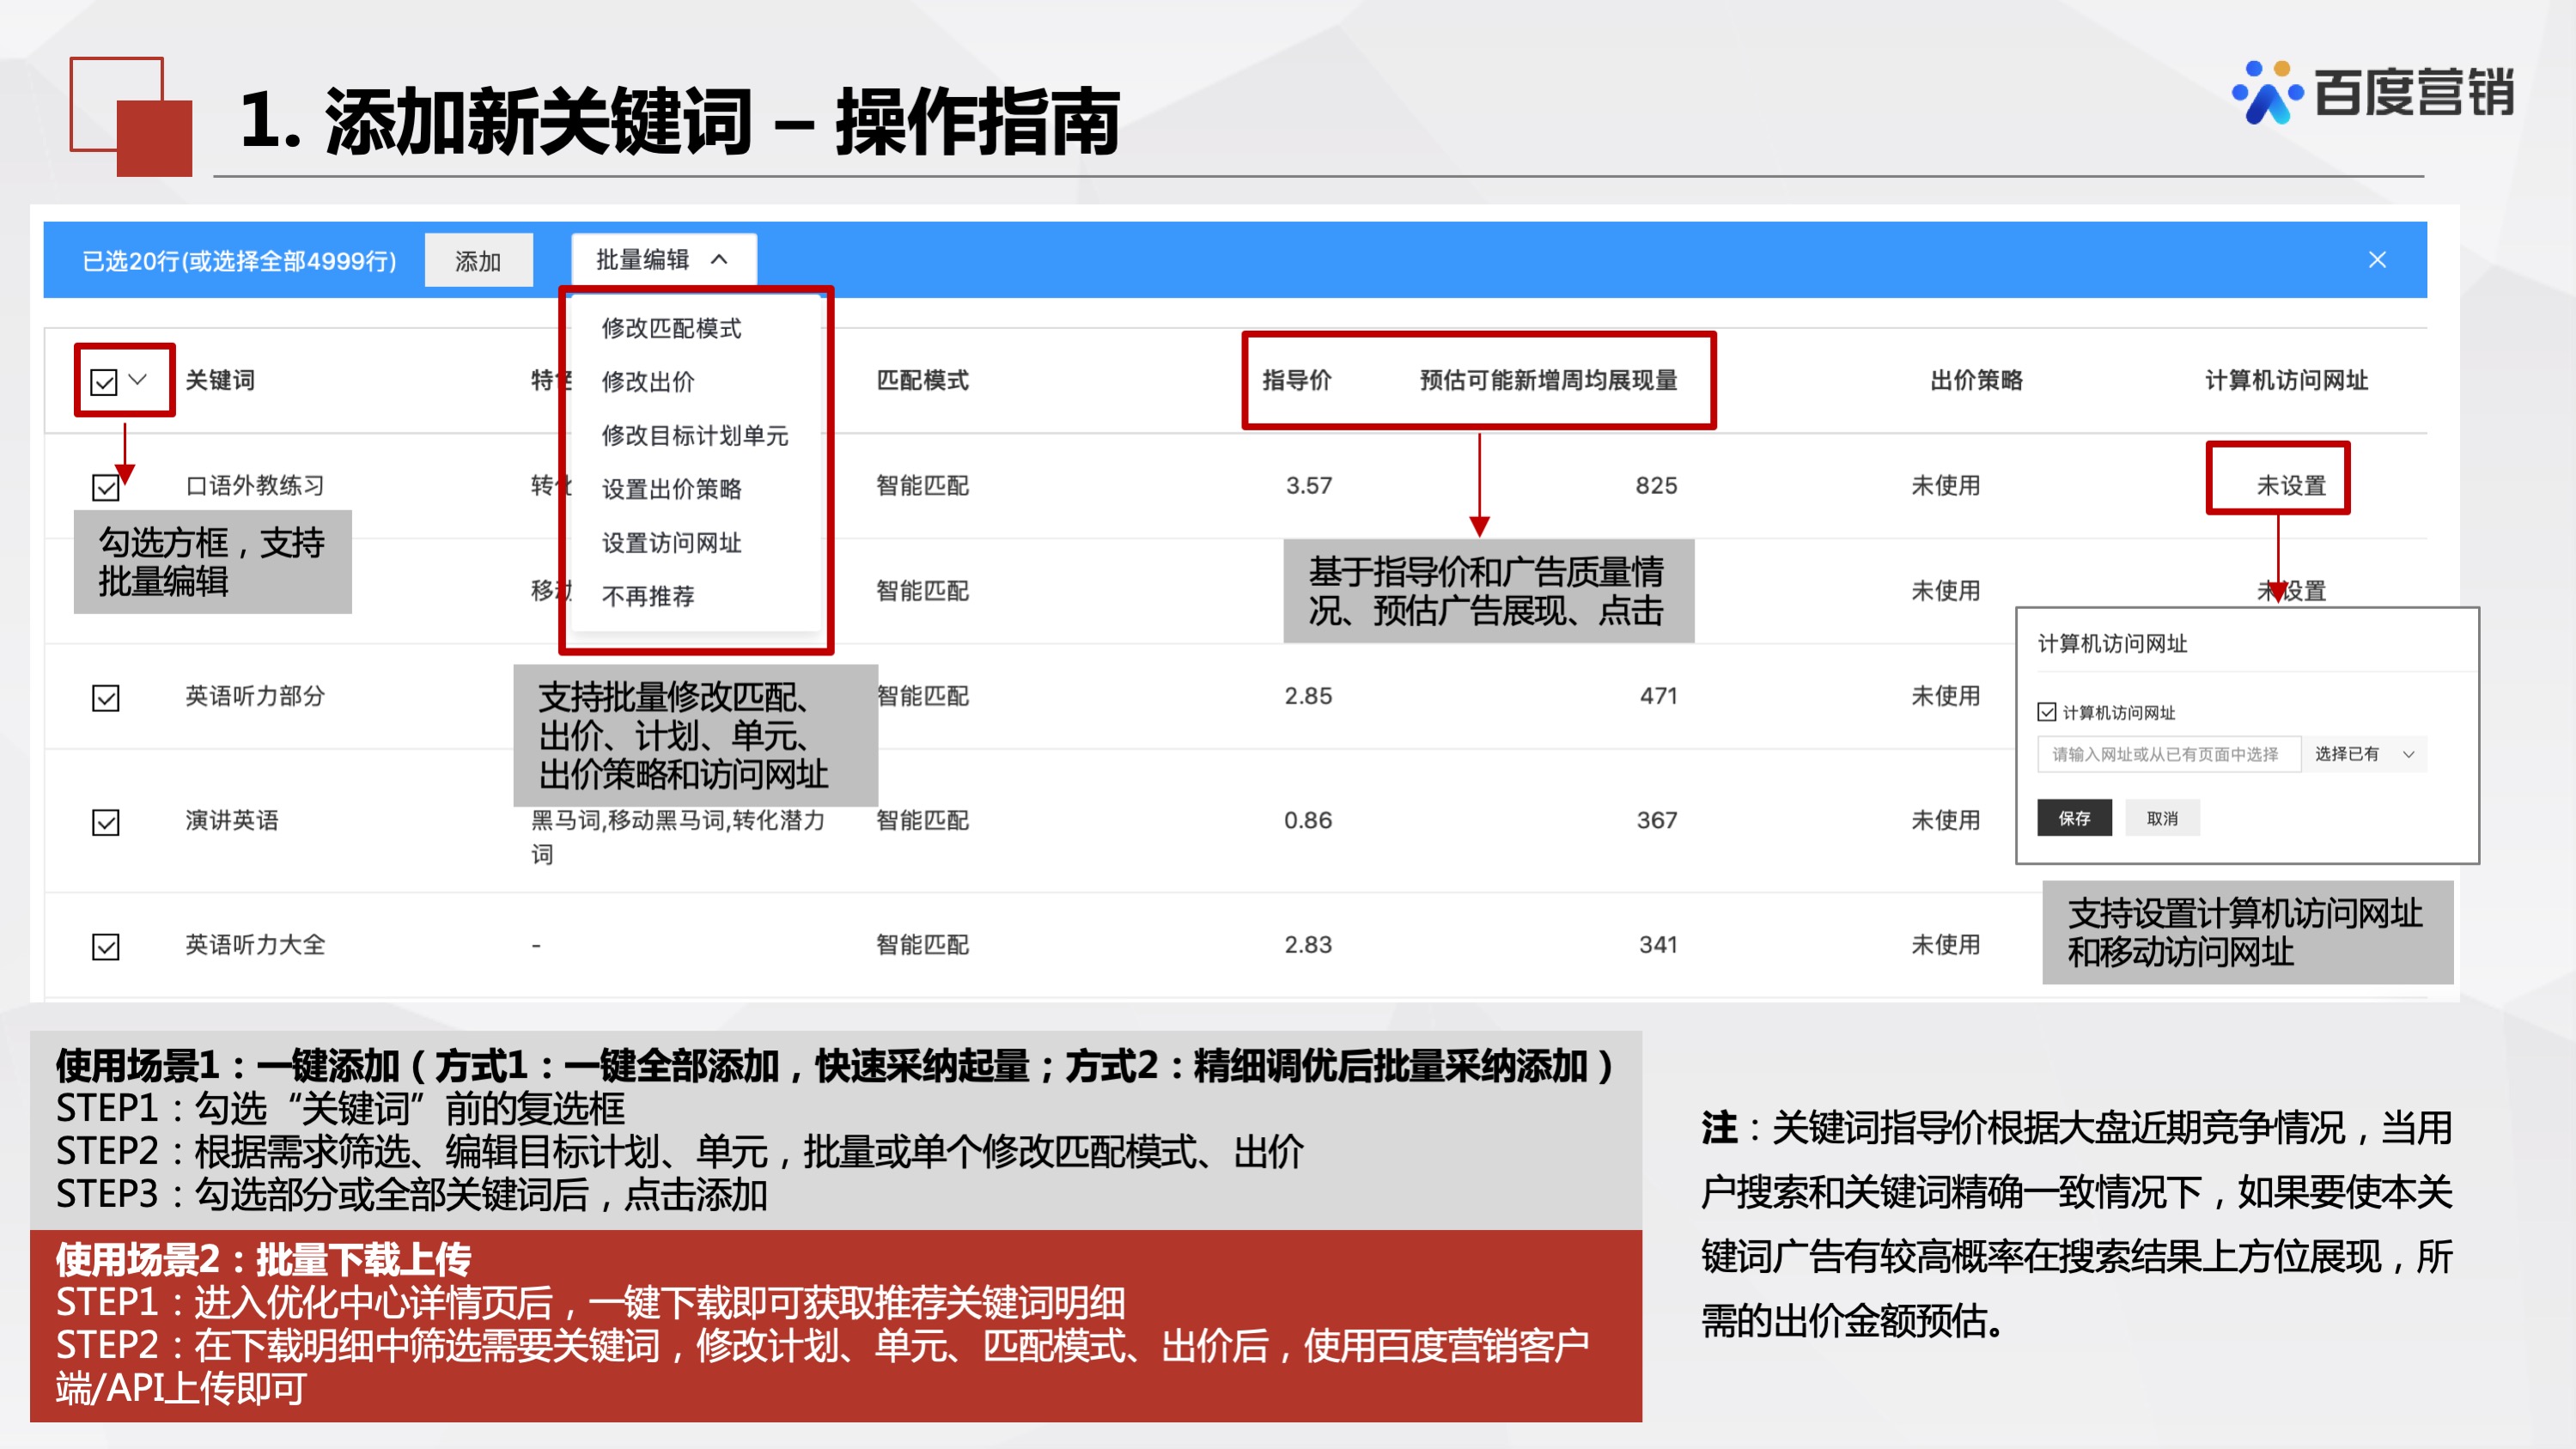This screenshot has width=2576, height=1449.
Task: Click the 保存 button in the URL dialog
Action: point(2074,818)
